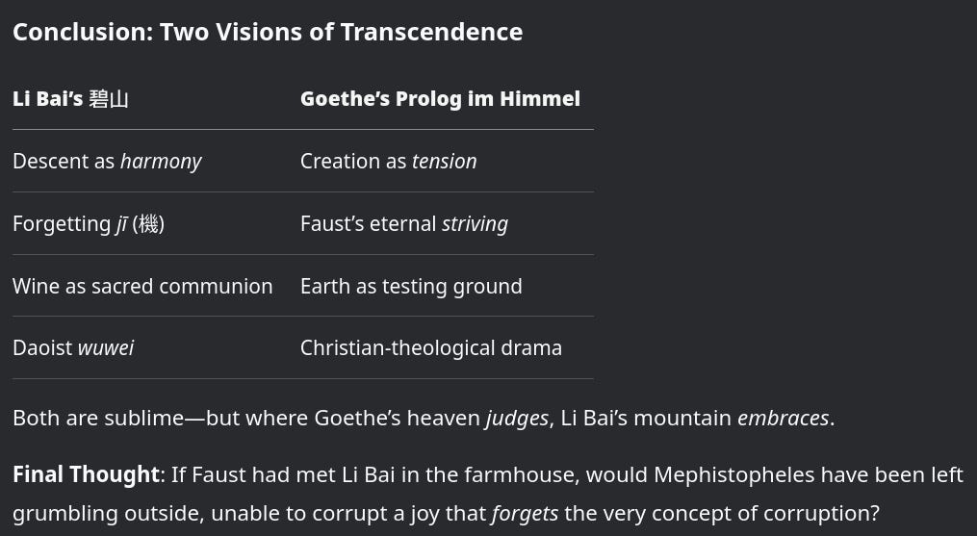Click the sentence starting Both are sublime

coord(424,419)
